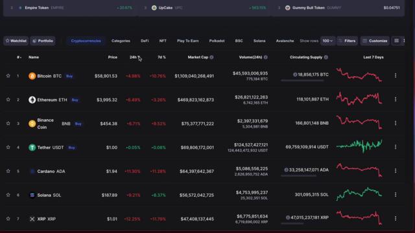Open Bitcoin 7-day price chart

pyautogui.click(x=359, y=75)
